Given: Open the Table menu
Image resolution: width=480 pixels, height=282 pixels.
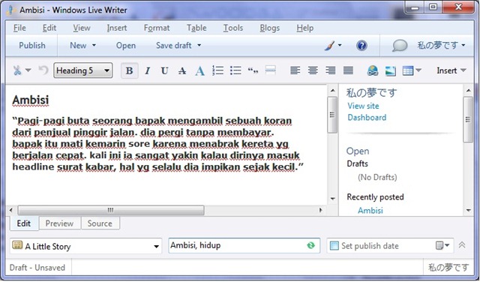Looking at the screenshot, I should click(x=196, y=28).
